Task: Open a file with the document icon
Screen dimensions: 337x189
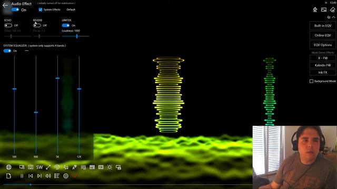Action: 8,176
